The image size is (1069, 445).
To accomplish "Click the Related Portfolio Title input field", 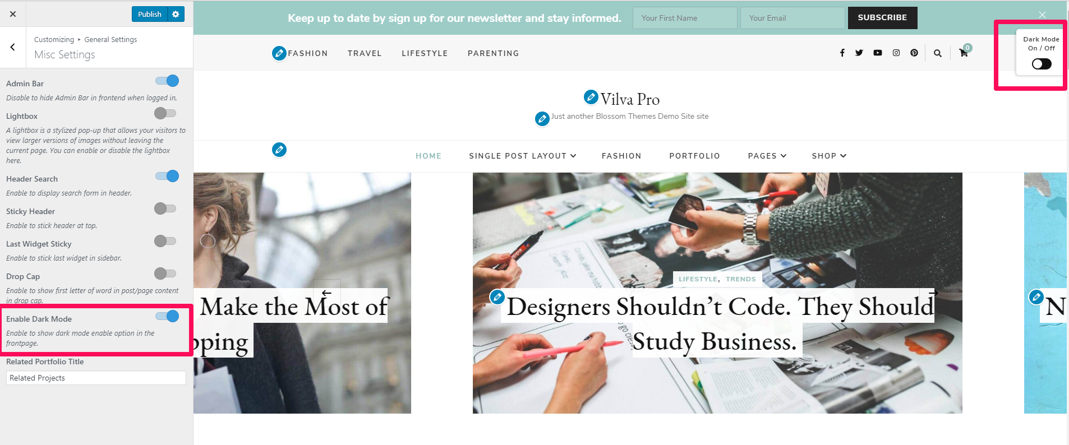I will tap(96, 378).
